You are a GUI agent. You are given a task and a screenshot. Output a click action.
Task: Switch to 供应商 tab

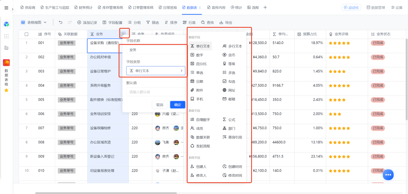[28, 7]
